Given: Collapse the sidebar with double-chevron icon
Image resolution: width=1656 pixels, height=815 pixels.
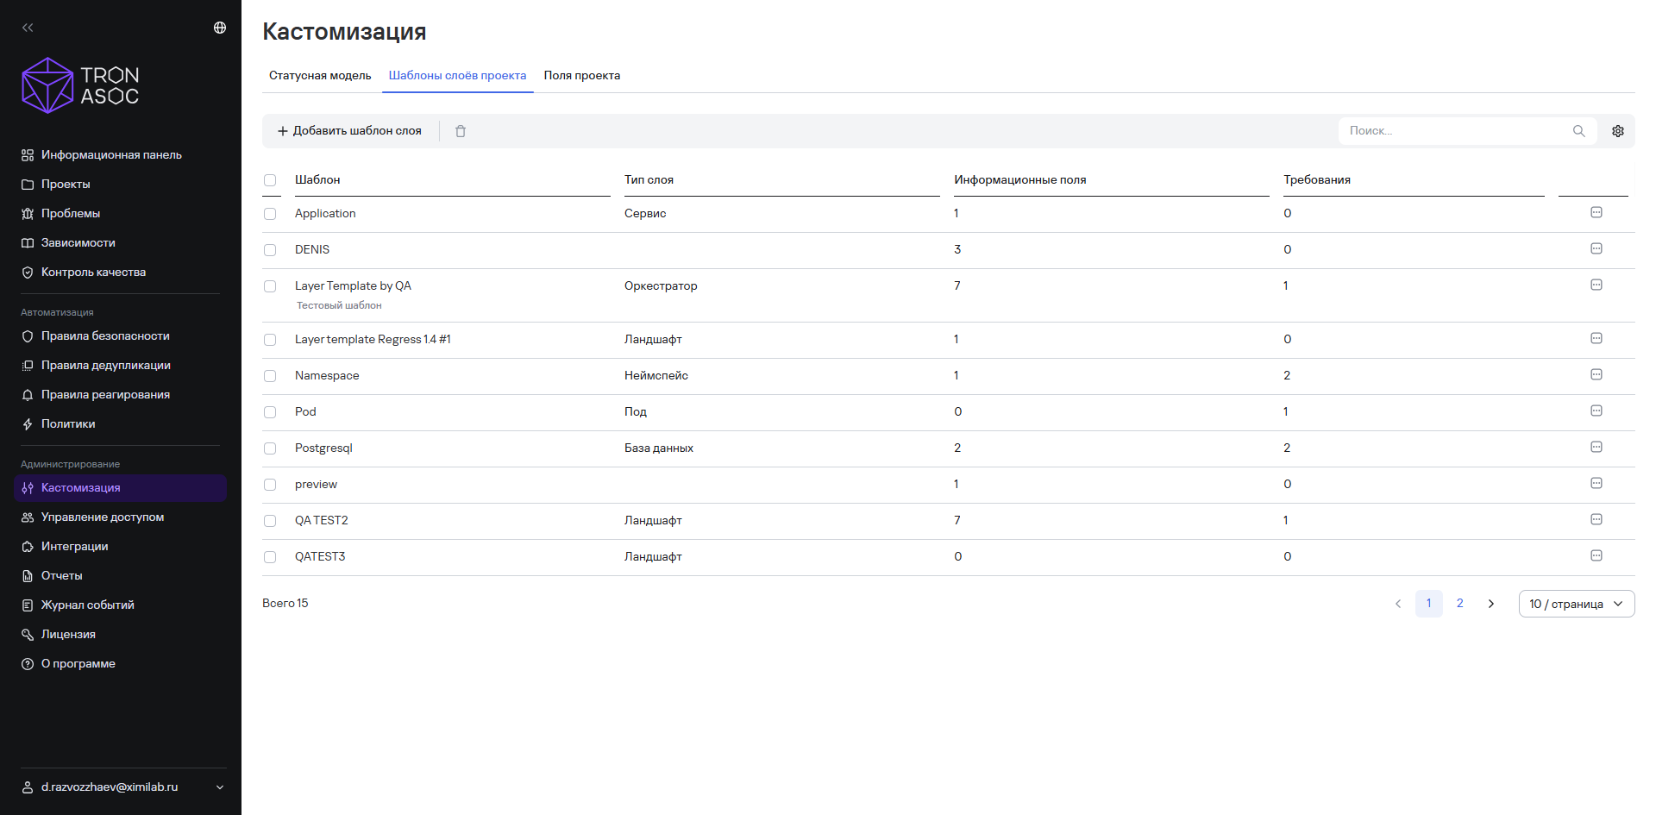Looking at the screenshot, I should click(28, 28).
